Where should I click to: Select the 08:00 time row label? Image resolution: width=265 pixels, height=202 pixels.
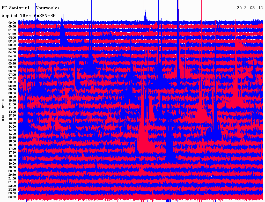pos(12,82)
